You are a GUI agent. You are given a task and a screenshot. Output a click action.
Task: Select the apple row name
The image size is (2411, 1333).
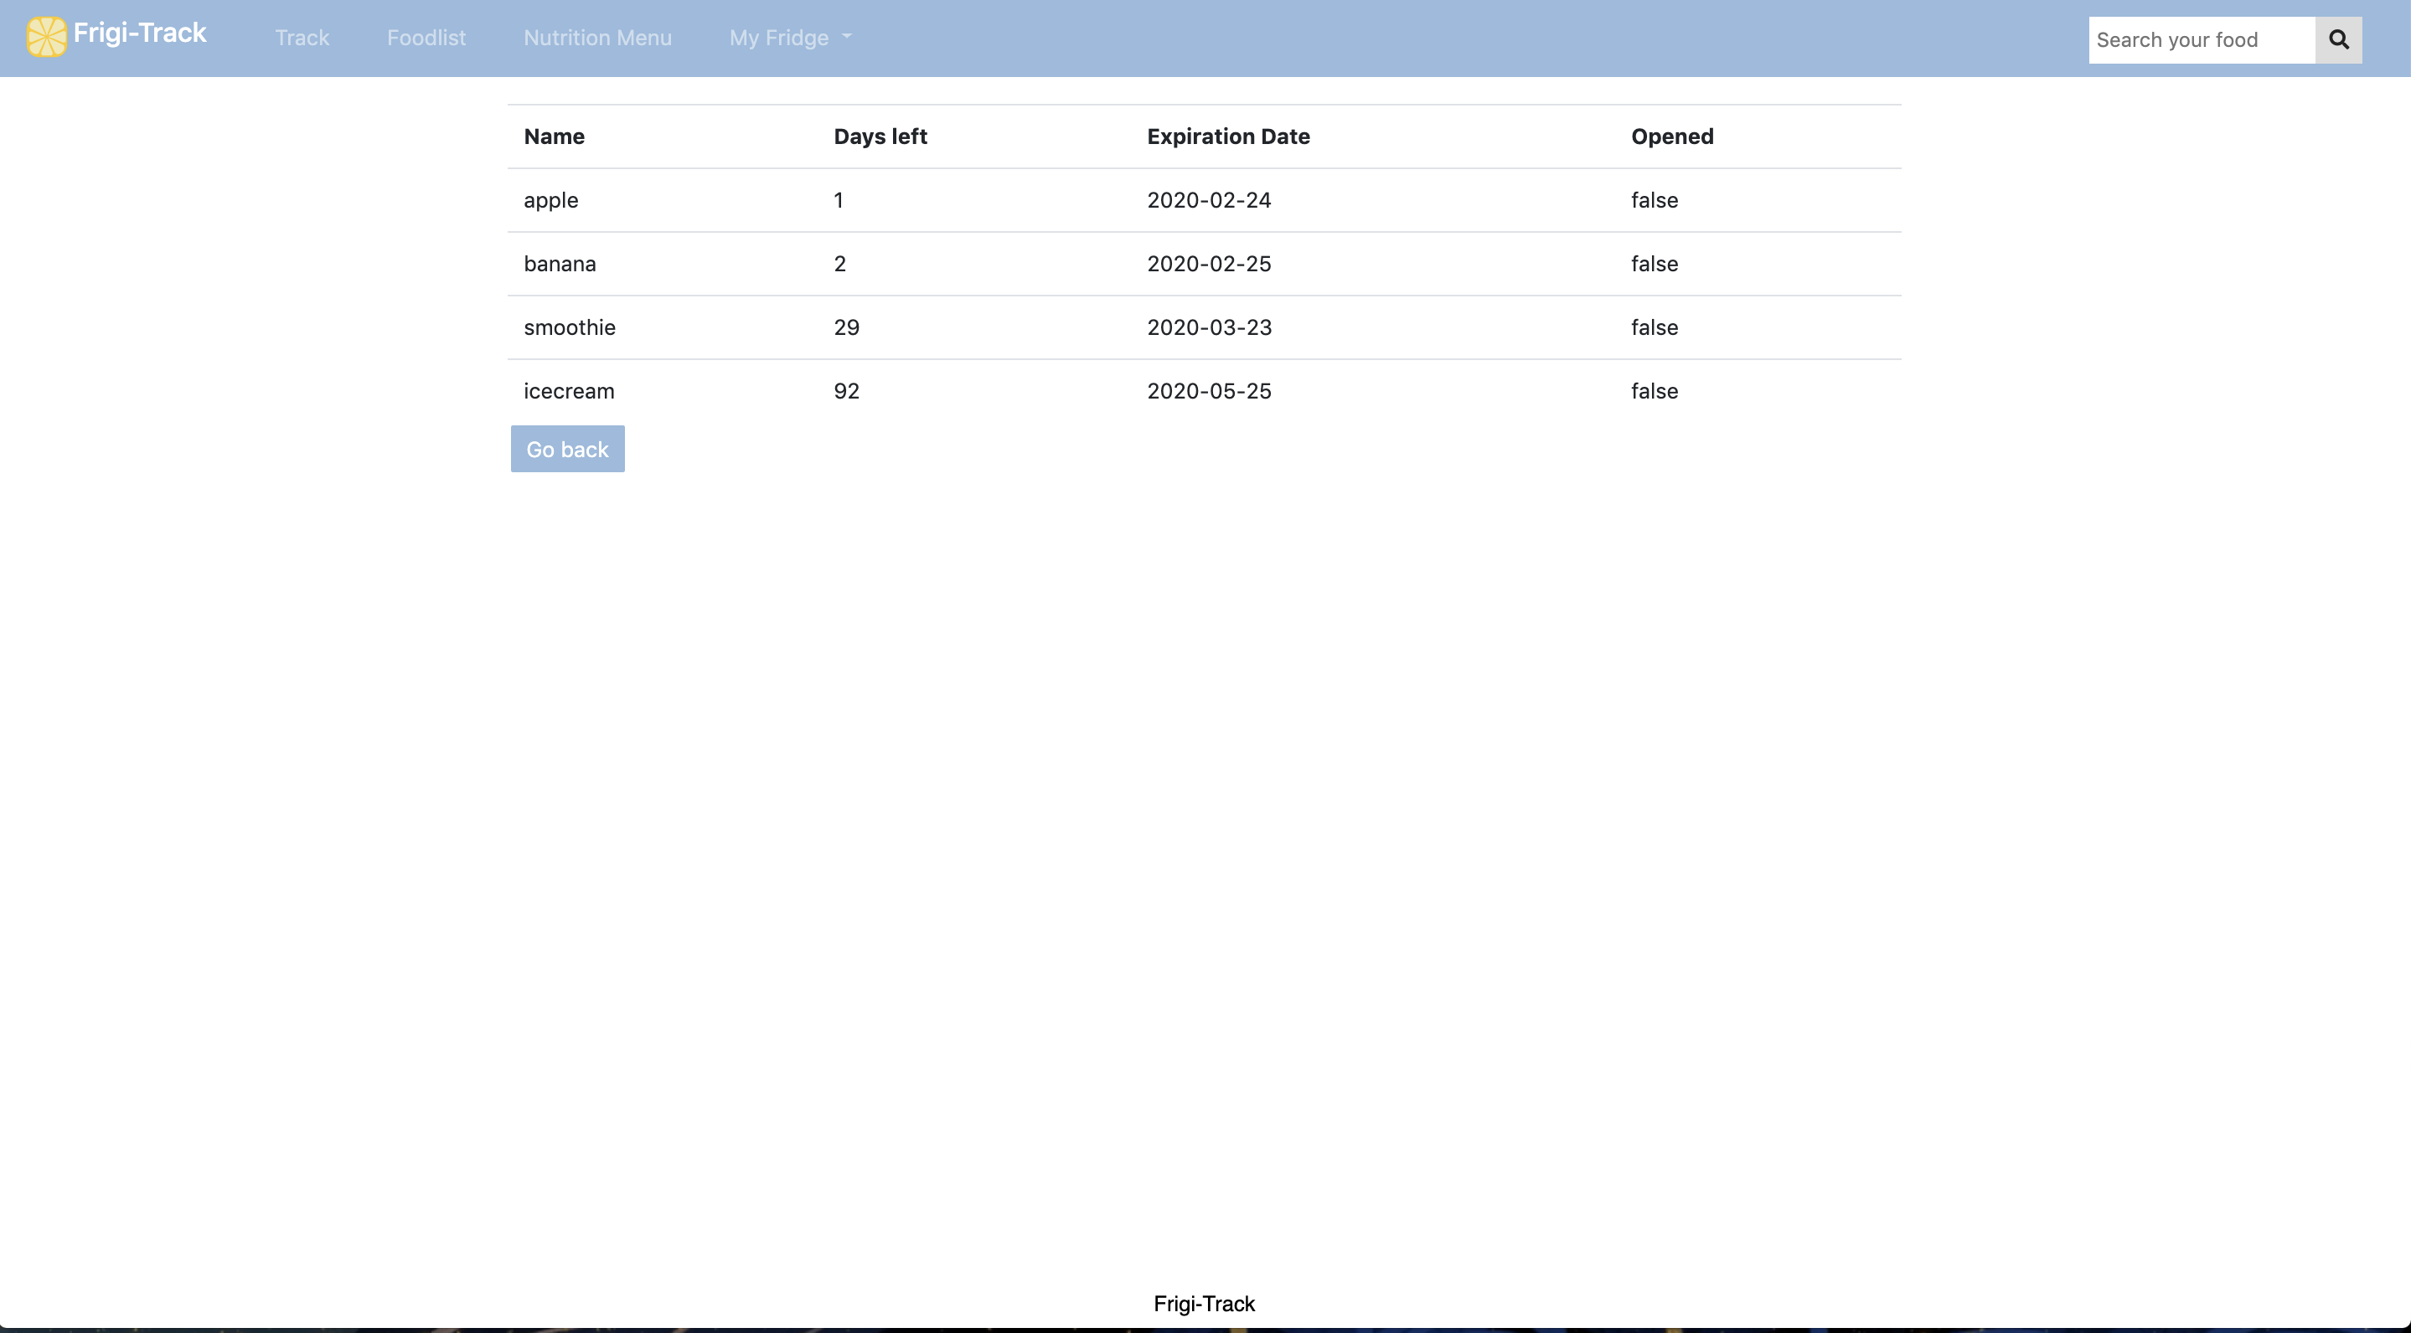point(550,200)
